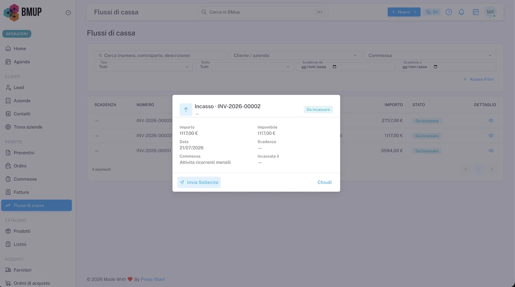Open the Tipo filter dropdown
The height and width of the screenshot is (287, 515).
click(144, 67)
